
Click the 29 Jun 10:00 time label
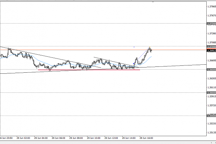(x=94, y=138)
